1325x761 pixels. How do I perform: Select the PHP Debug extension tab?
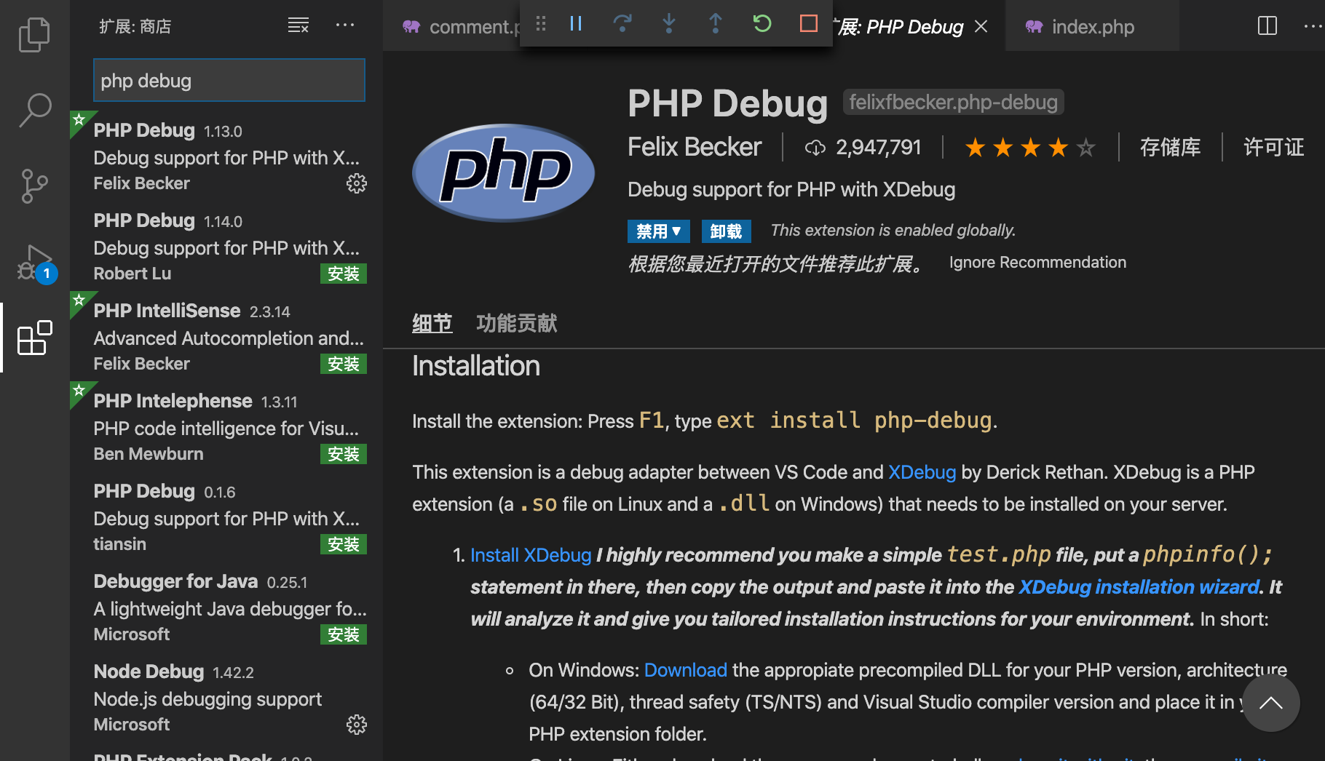(900, 26)
